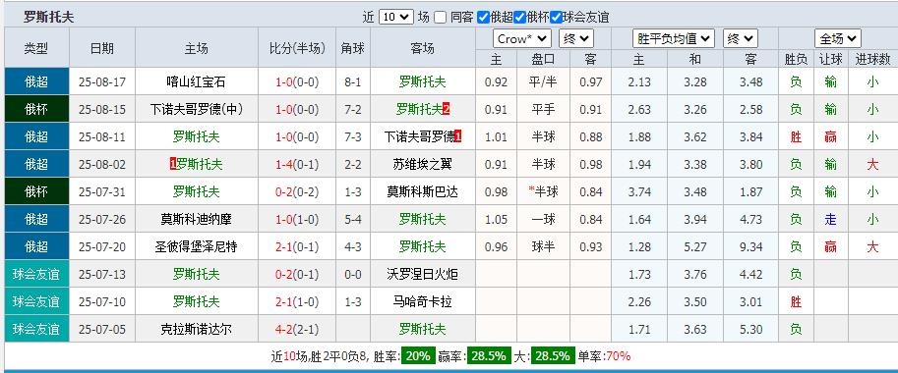
Task: Click the 20% win rate badge
Action: 418,356
